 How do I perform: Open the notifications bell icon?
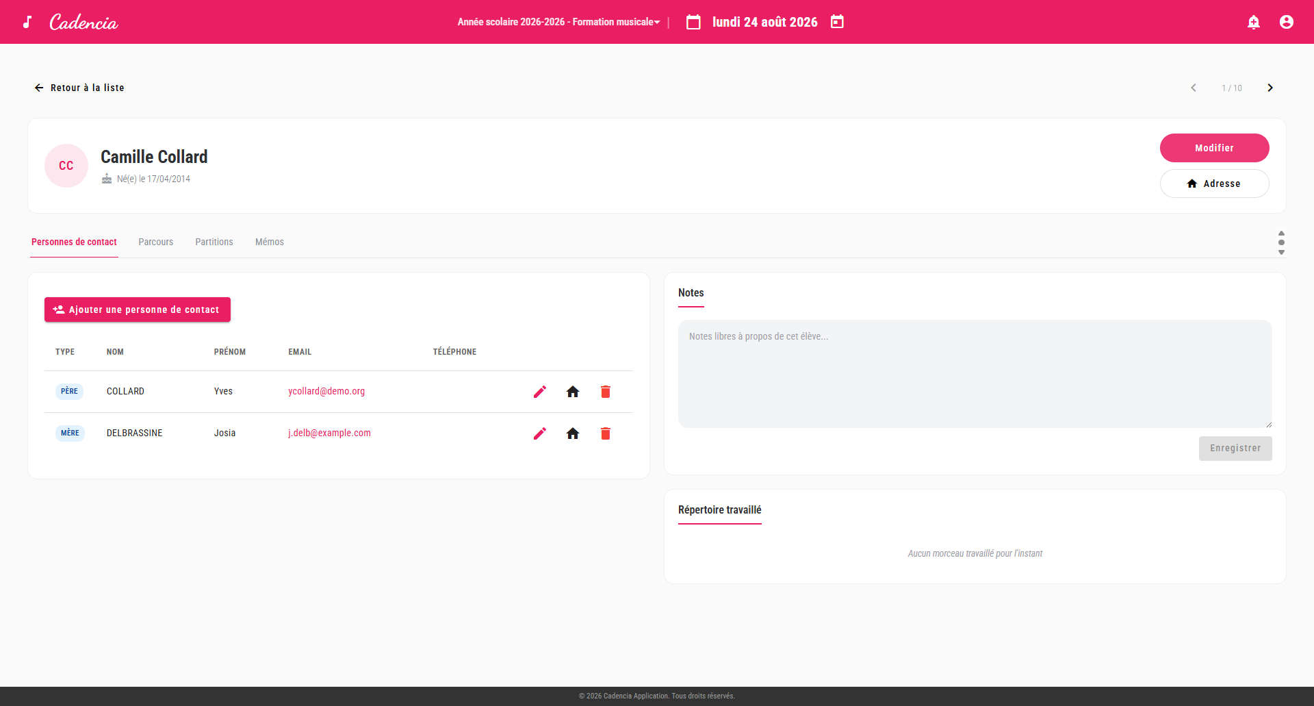(x=1254, y=22)
